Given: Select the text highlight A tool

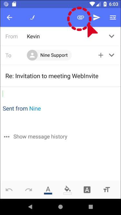Looking at the screenshot, I should (87, 190).
